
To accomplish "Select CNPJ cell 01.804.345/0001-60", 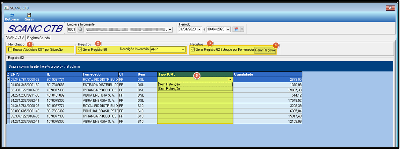I will 28,84.
